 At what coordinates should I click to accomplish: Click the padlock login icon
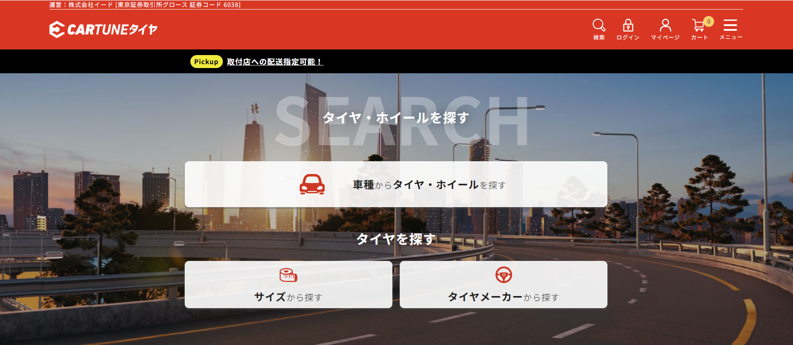click(628, 25)
